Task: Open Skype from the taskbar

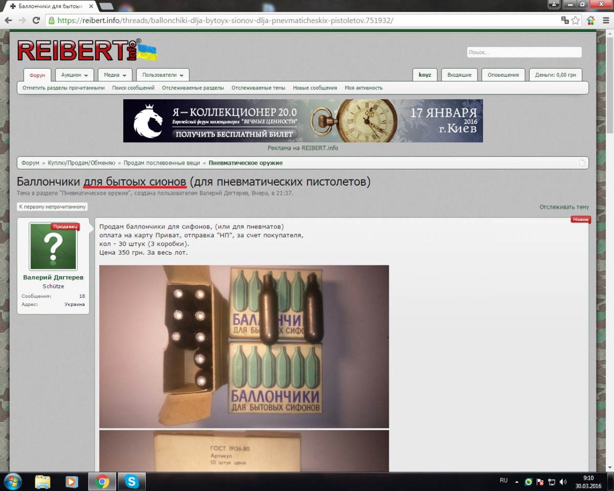Action: tap(131, 481)
